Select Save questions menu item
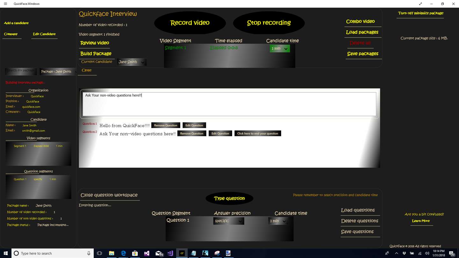 [357, 232]
